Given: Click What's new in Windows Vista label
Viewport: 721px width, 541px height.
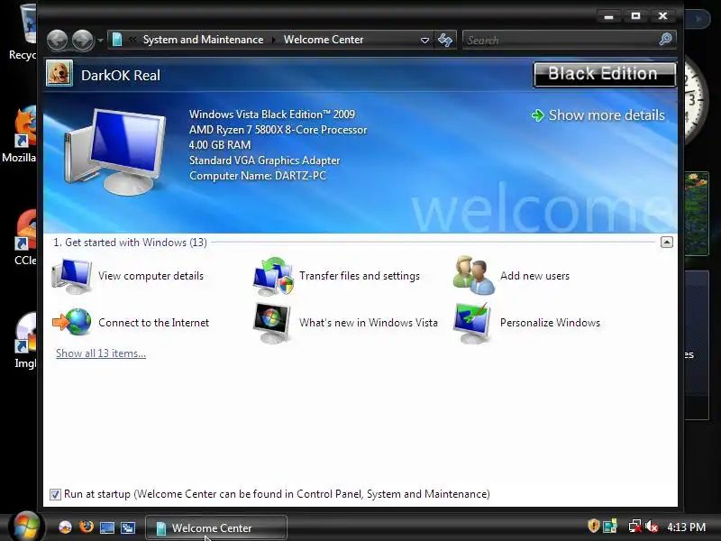Looking at the screenshot, I should click(x=369, y=323).
